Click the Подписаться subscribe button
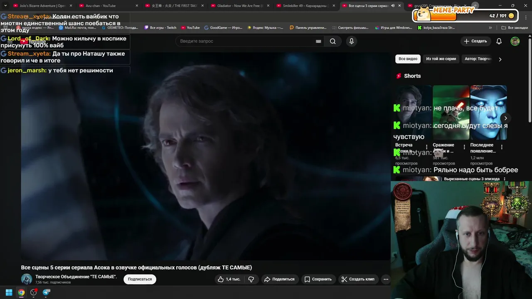This screenshot has height=299, width=532. (140, 279)
